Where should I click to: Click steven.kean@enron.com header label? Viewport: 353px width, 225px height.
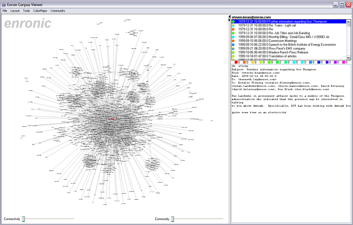pos(251,17)
